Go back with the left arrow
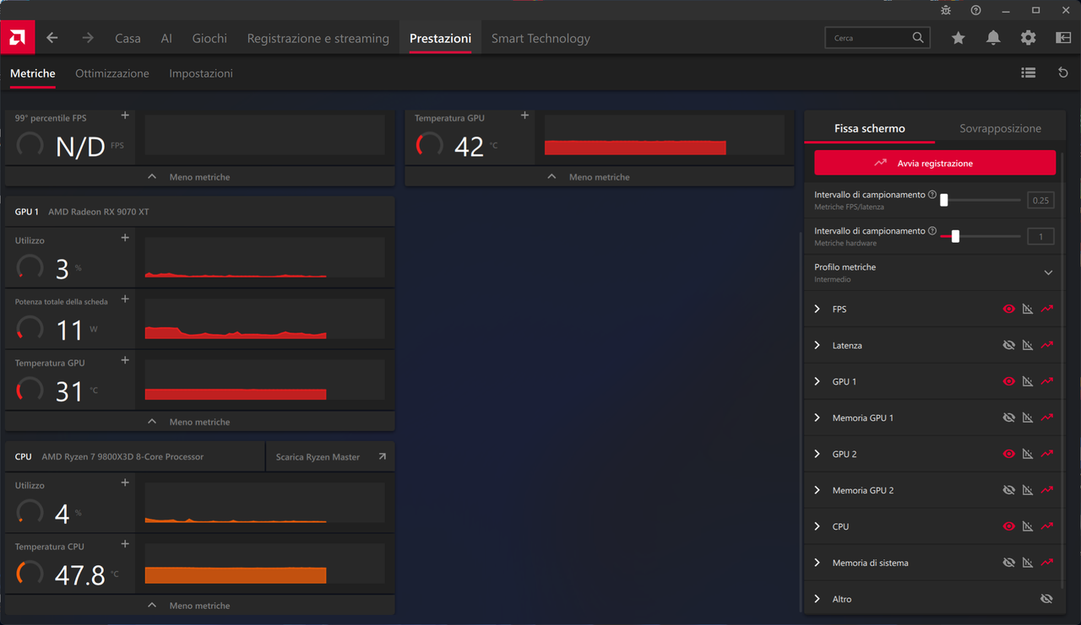 coord(52,38)
